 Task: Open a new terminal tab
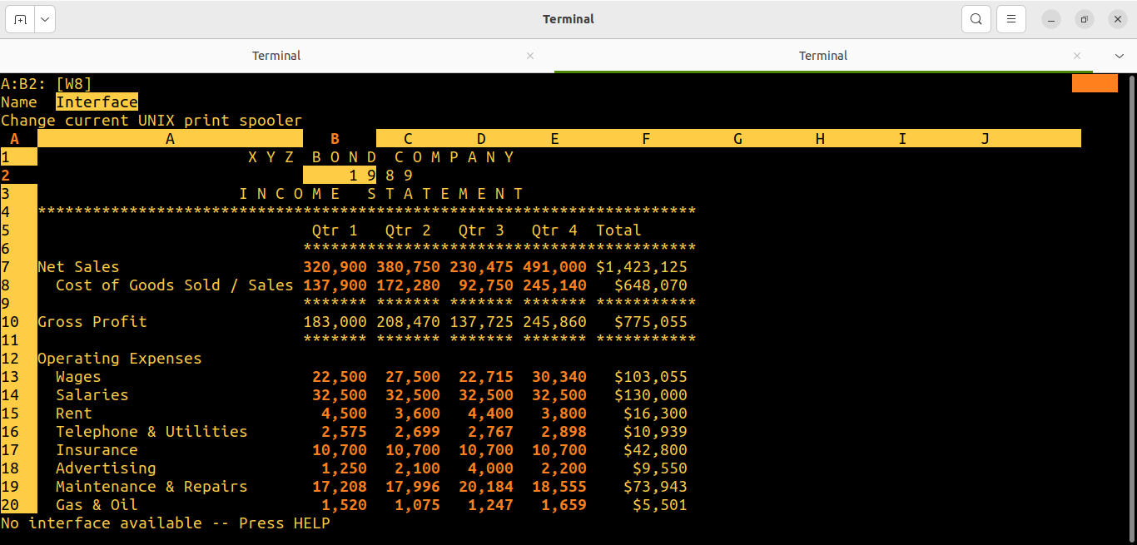20,19
